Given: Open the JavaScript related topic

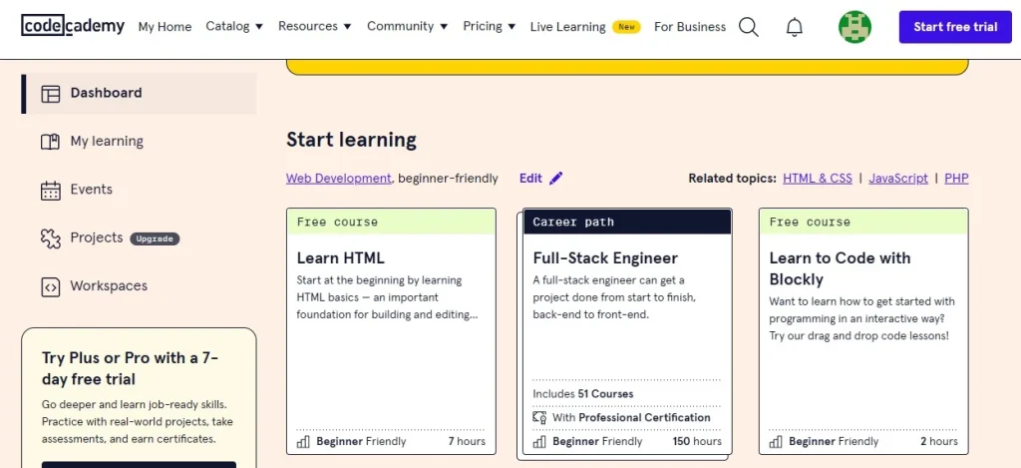Looking at the screenshot, I should coord(898,178).
